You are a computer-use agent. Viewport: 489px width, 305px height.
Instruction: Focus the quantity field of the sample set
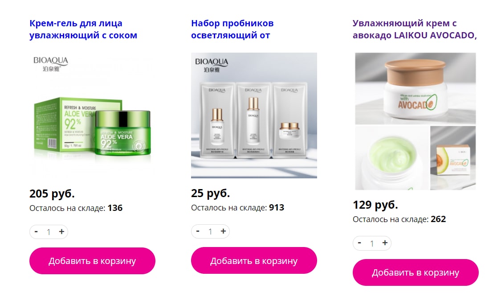(x=210, y=231)
